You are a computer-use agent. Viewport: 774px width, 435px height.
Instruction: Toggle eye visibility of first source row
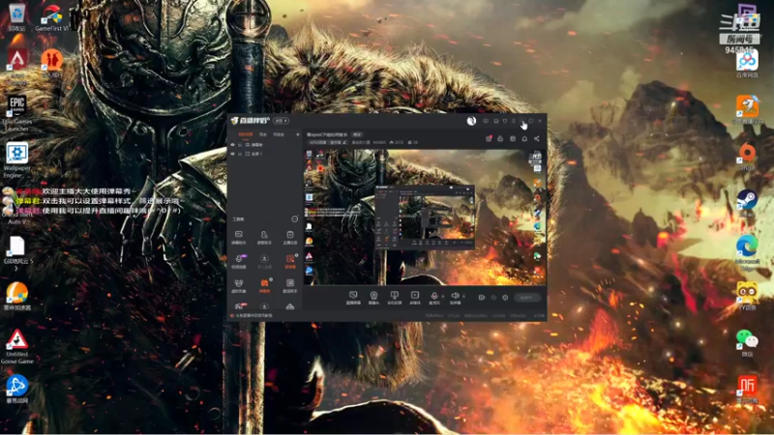coord(232,145)
